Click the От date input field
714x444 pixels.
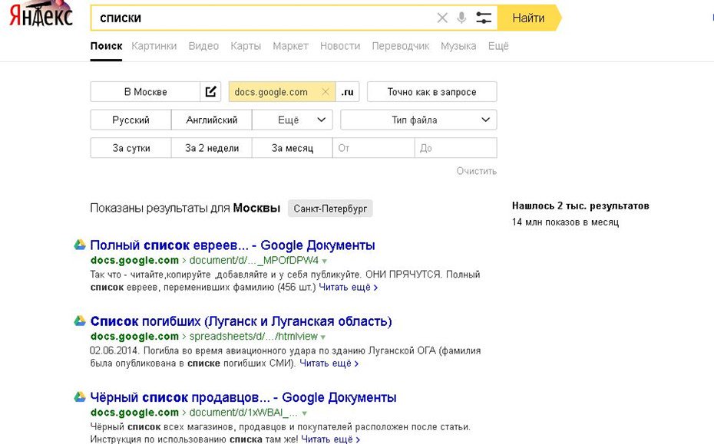coord(373,148)
